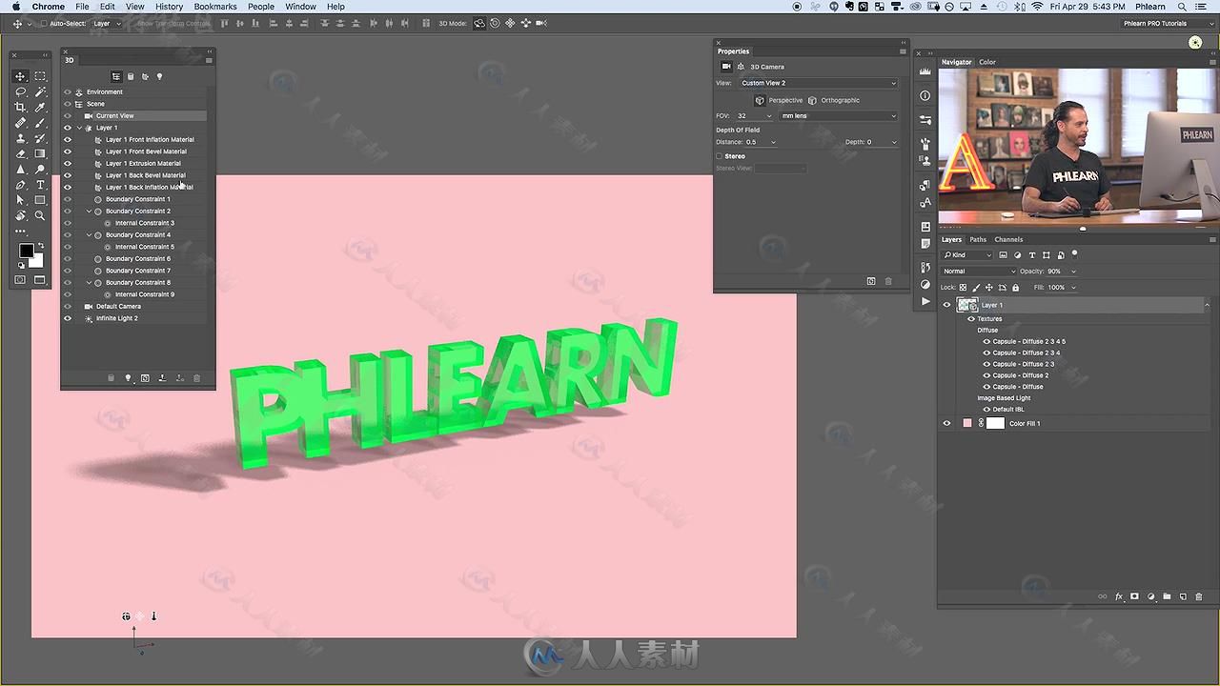Filter 3D panel by lights

[159, 76]
